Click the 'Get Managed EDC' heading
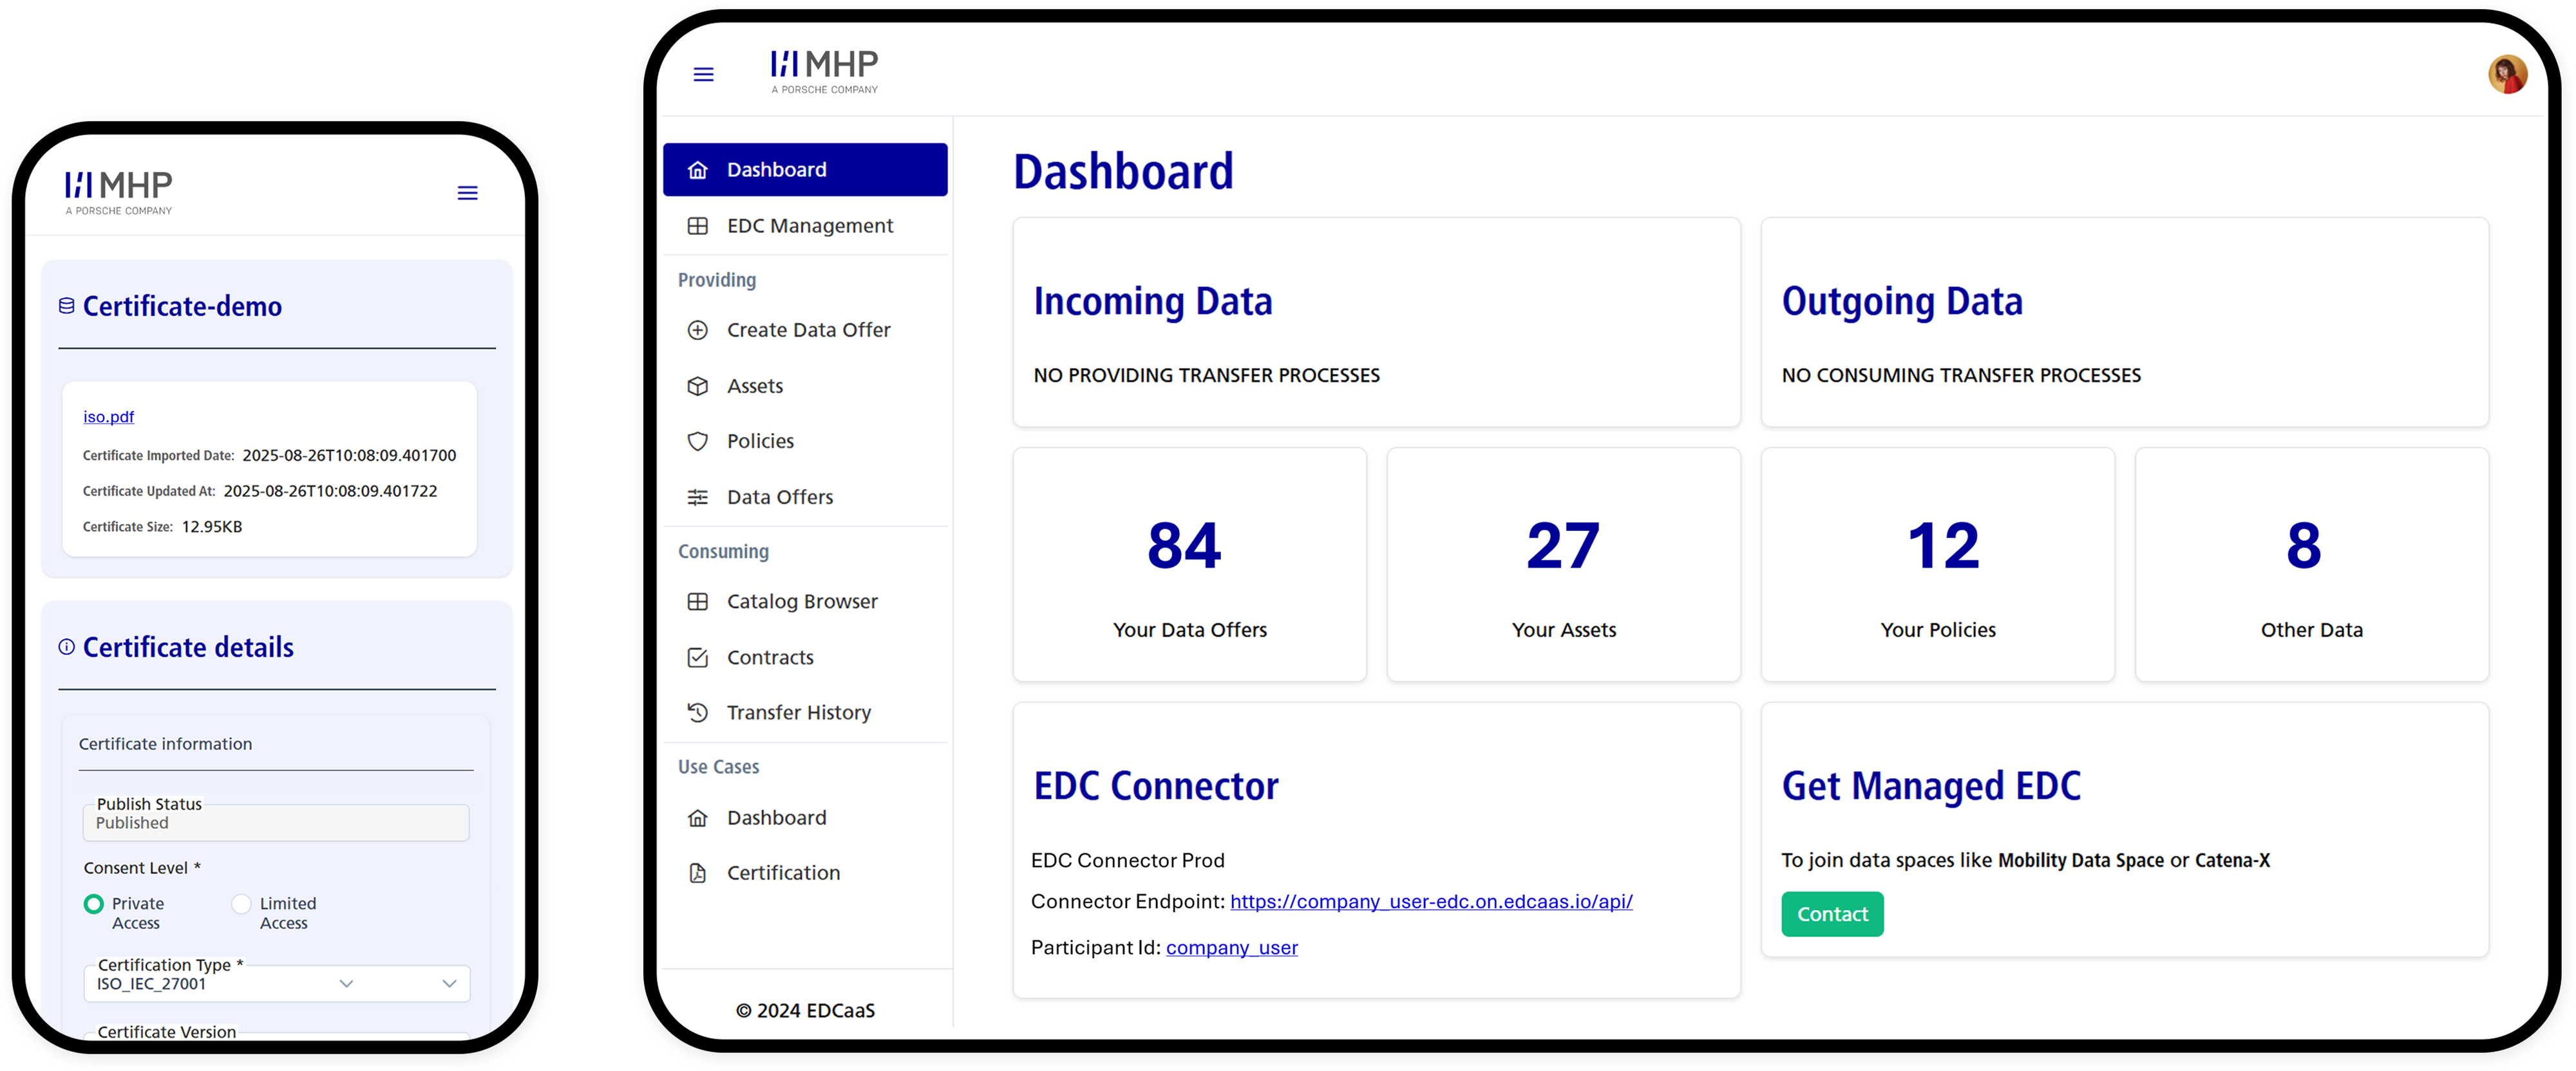This screenshot has width=2576, height=1071. [x=1931, y=787]
